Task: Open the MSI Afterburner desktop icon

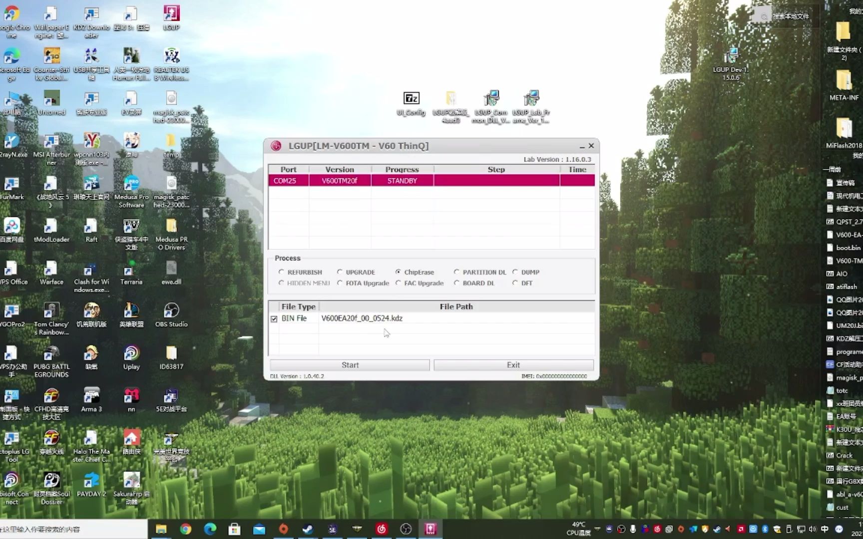Action: [x=51, y=150]
